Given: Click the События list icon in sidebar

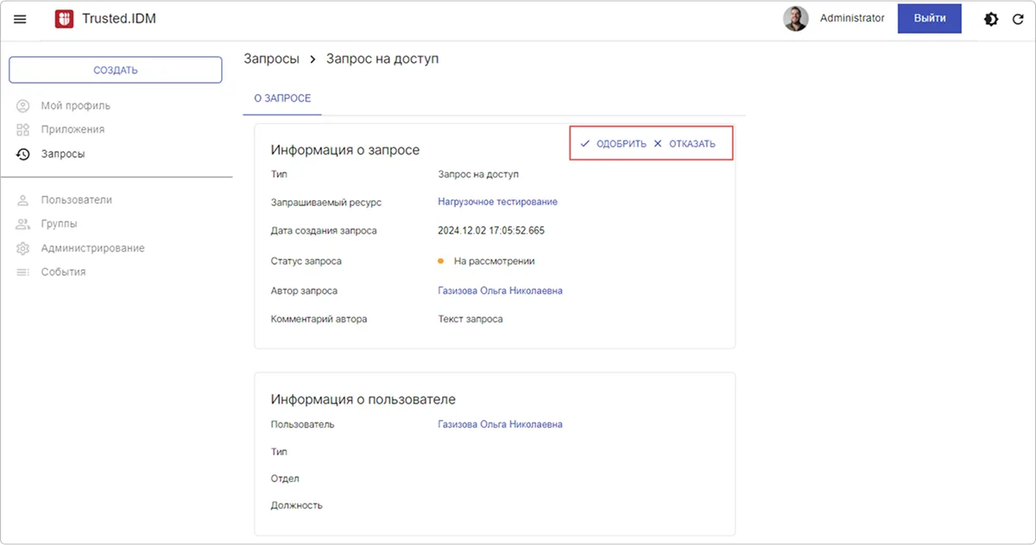Looking at the screenshot, I should (x=23, y=272).
